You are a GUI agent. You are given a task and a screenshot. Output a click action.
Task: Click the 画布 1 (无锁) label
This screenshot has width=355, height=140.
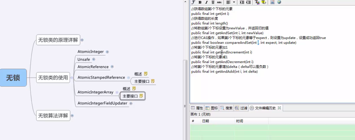[x=201, y=114]
